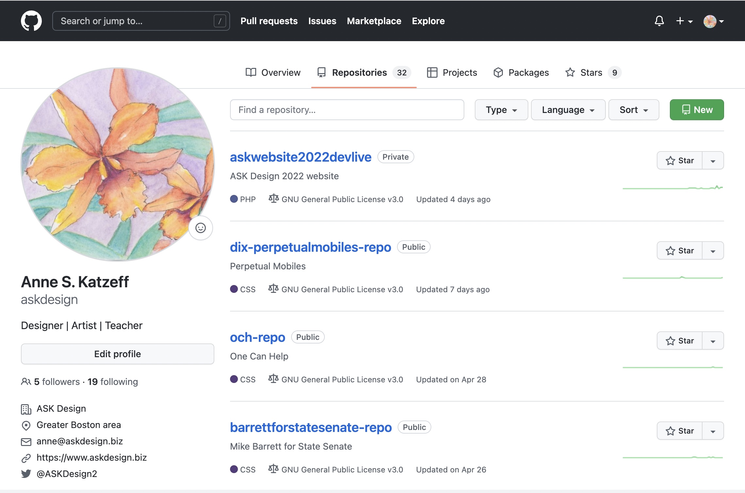Open the askwebsite2022devlive repository link

301,156
